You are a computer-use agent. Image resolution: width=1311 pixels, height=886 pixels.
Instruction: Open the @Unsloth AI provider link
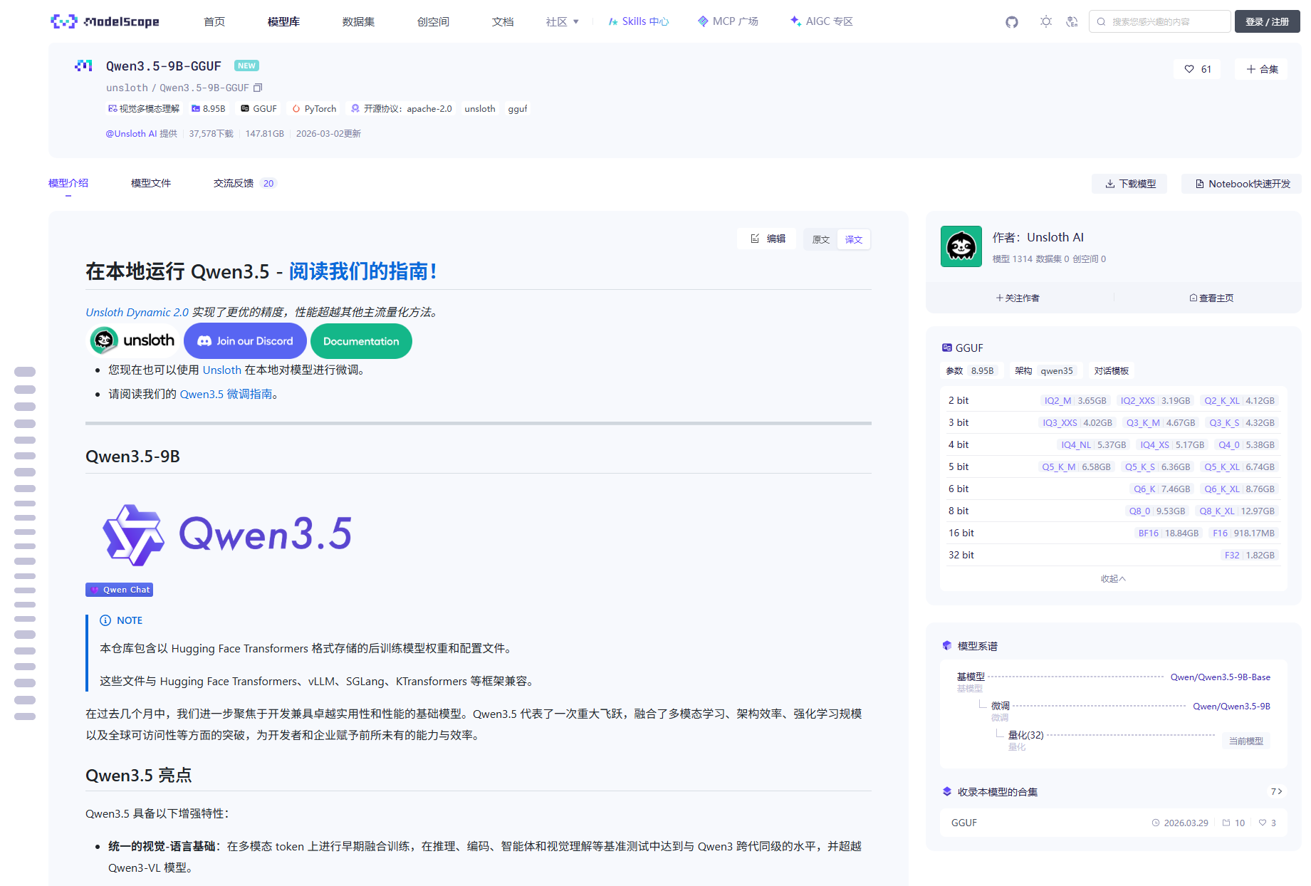pyautogui.click(x=132, y=133)
